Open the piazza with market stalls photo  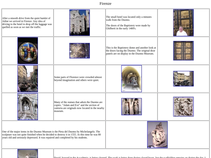183,78
